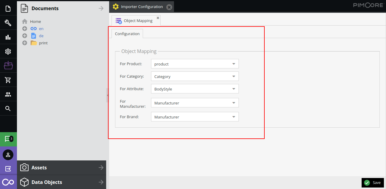Open the reports bar chart icon
This screenshot has height=189, width=386.
coord(8,37)
